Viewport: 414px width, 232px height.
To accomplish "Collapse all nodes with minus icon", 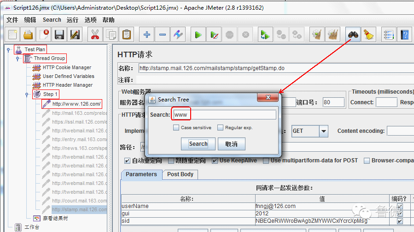I will 163,35.
